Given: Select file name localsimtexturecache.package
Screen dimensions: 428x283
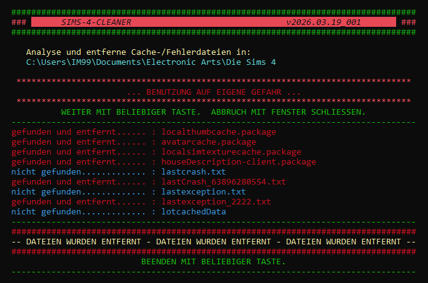Looking at the screenshot, I should coord(231,152).
